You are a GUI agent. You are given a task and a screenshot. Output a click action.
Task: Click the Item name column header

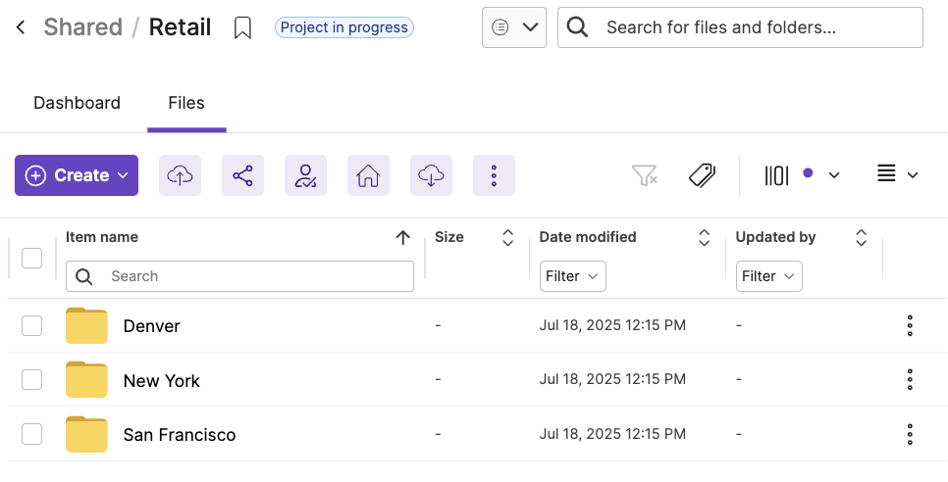(102, 237)
